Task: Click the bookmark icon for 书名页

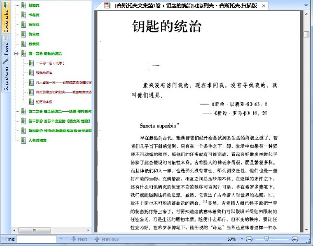Action: pyautogui.click(x=23, y=15)
